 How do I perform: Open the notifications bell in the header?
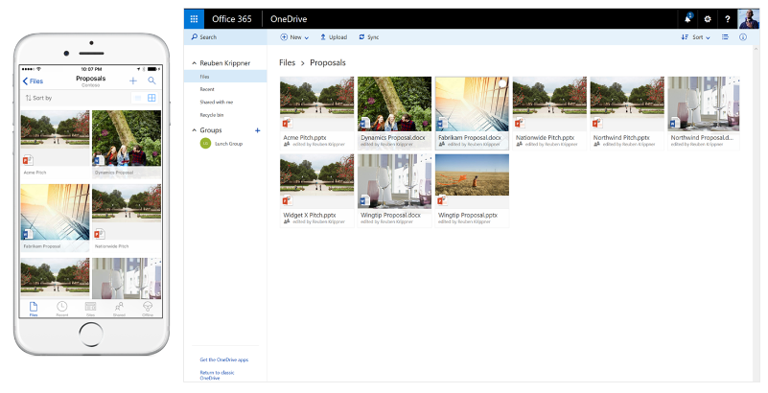pyautogui.click(x=688, y=18)
